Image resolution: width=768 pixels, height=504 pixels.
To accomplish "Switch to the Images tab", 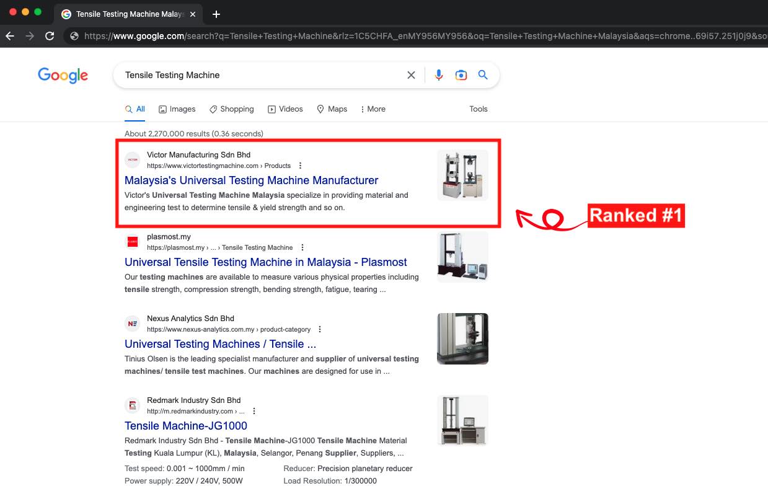I will (177, 109).
